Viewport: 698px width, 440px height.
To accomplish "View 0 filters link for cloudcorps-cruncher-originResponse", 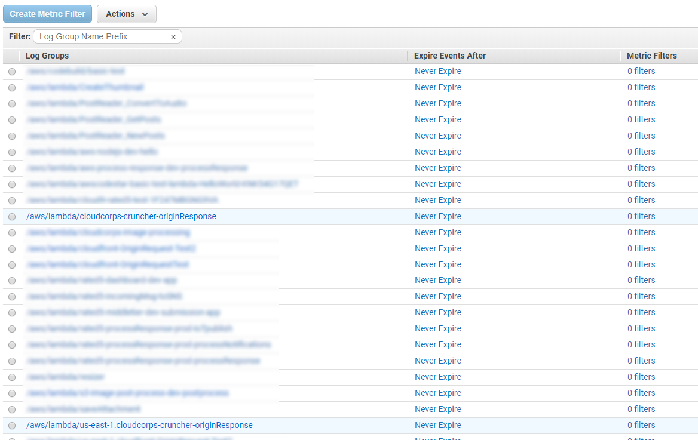I will click(x=641, y=216).
